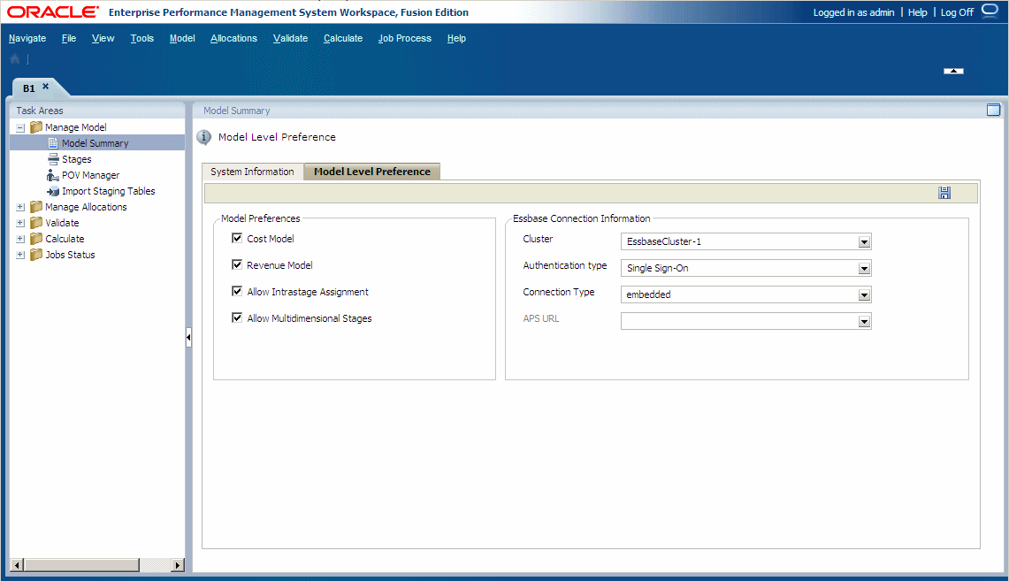Open the Jobs Status folder icon

[x=35, y=254]
